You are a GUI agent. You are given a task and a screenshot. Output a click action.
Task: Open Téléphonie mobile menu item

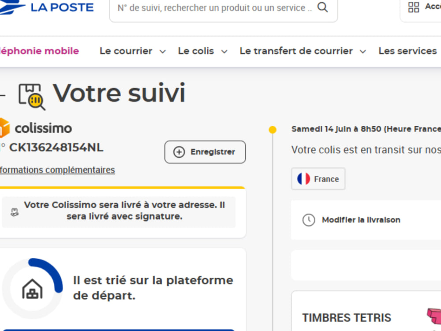[39, 51]
